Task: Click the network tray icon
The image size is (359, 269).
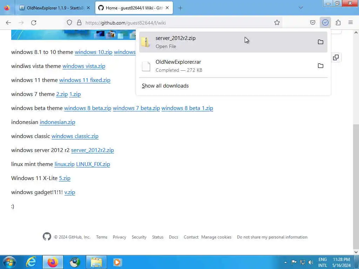Action: coord(303,262)
